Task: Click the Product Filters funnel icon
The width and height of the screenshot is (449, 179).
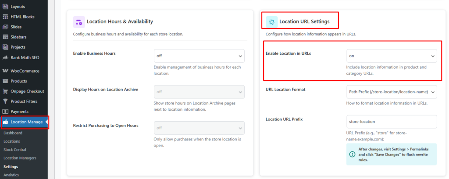Action: [5, 102]
